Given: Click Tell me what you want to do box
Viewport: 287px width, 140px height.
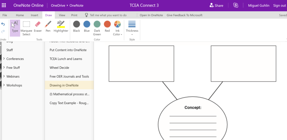Looking at the screenshot, I should pos(108,15).
